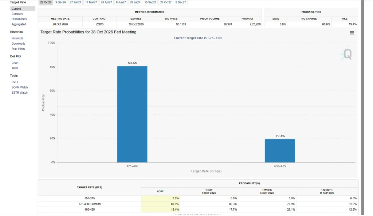Open the Aggregated sidebar link
This screenshot has width=373, height=216.
coord(19,24)
